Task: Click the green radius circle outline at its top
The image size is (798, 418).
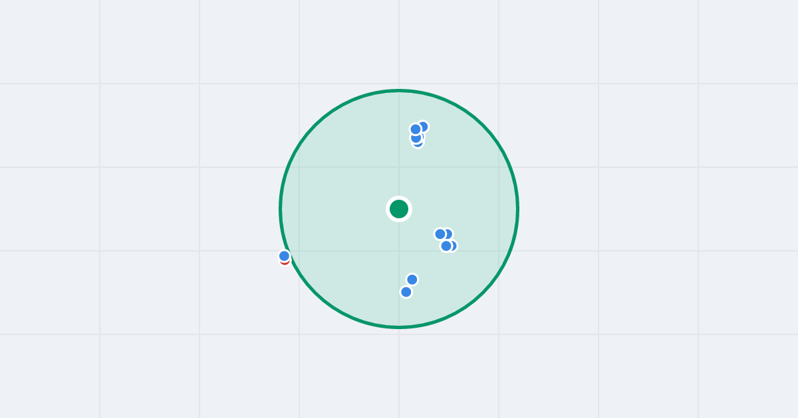Action: pyautogui.click(x=399, y=90)
